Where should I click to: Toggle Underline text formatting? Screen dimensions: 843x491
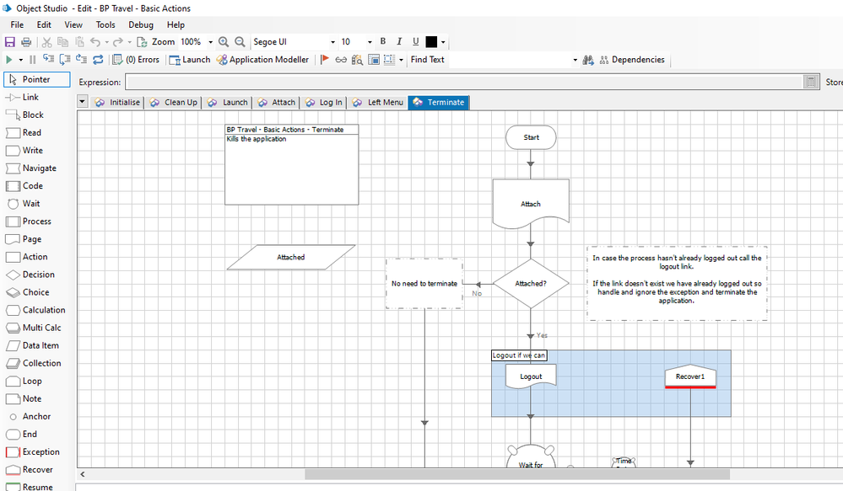click(416, 42)
